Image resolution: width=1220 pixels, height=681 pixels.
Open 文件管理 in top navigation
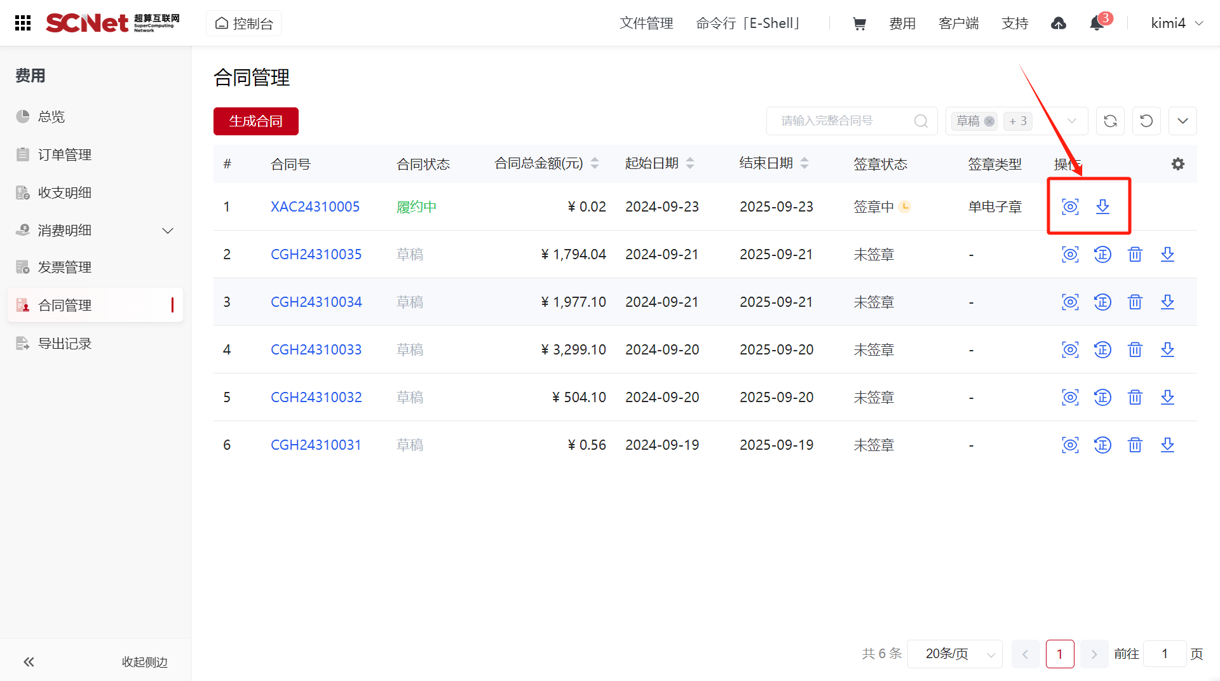click(646, 24)
